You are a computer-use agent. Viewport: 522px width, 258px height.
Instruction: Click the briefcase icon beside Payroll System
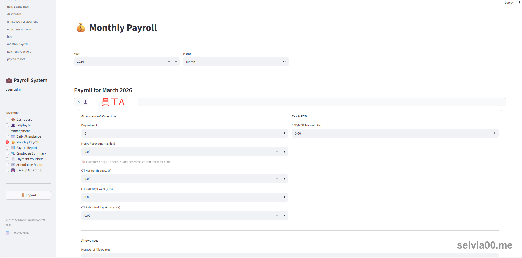[9, 80]
